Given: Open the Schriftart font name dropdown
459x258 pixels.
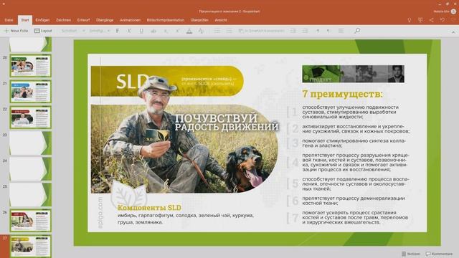Looking at the screenshot, I should (73, 31).
